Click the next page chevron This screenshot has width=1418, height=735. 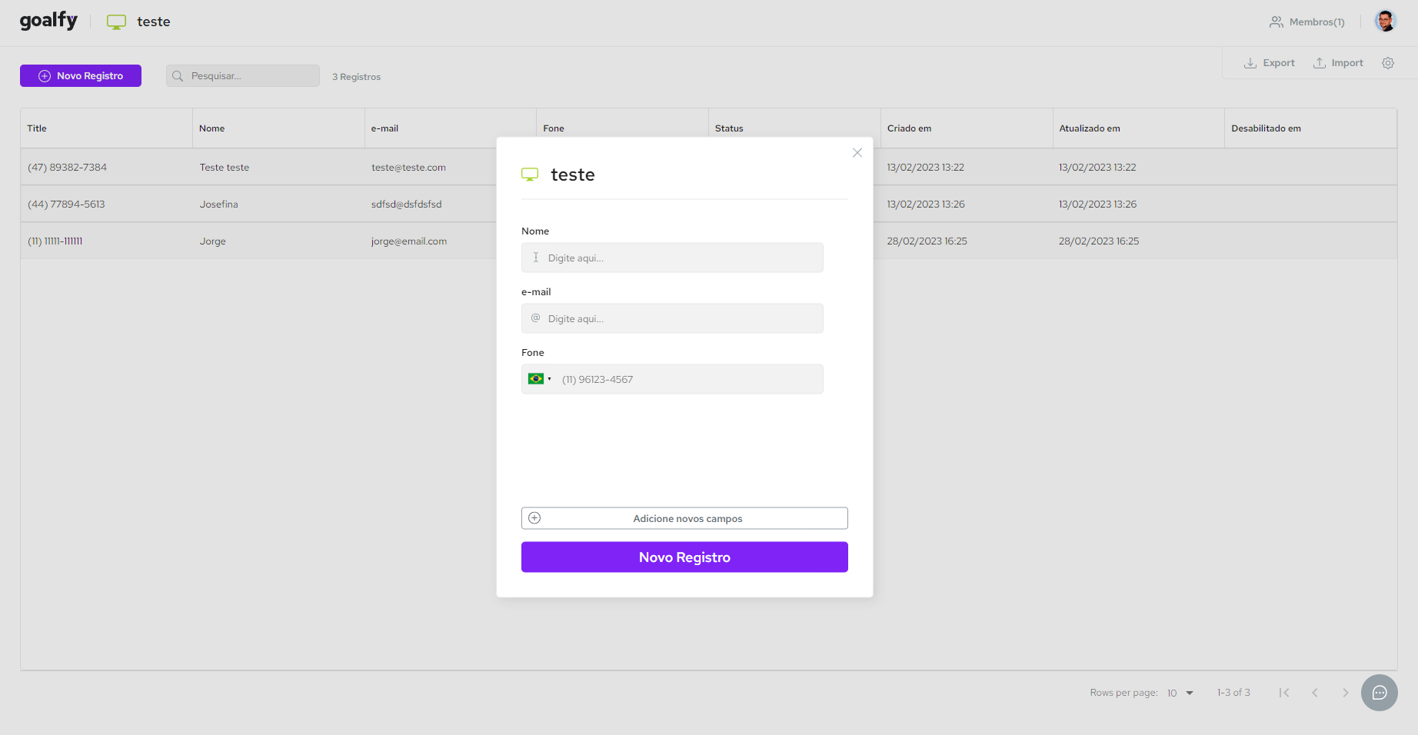[x=1345, y=693]
